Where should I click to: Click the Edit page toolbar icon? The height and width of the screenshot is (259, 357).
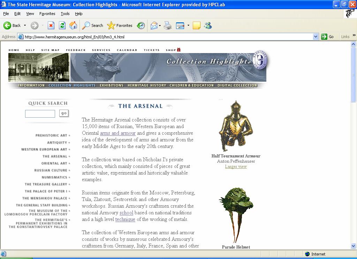pyautogui.click(x=180, y=25)
